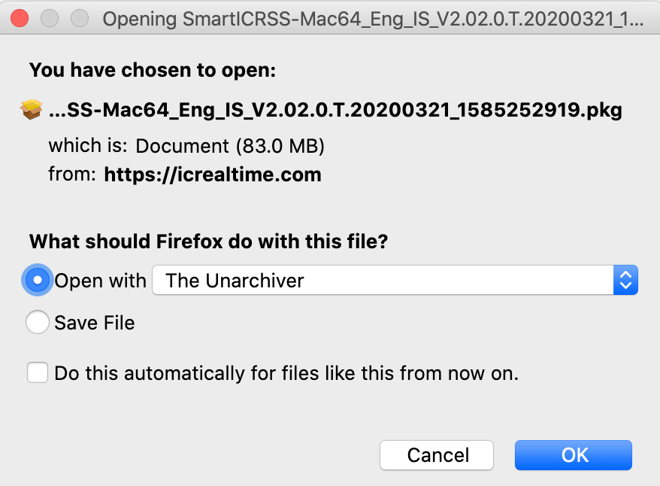Click the "Open with" label text
This screenshot has width=660, height=486.
tap(100, 281)
